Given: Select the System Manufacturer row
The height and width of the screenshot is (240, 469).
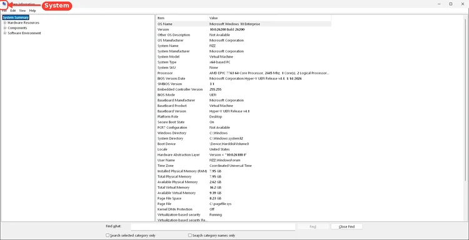Looking at the screenshot, I should [244, 51].
